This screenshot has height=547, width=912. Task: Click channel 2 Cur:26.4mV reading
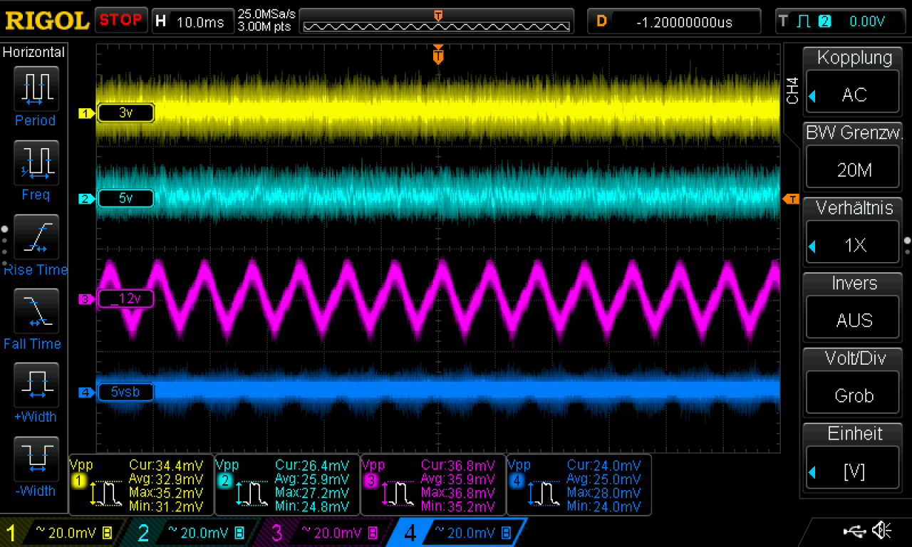click(x=312, y=465)
